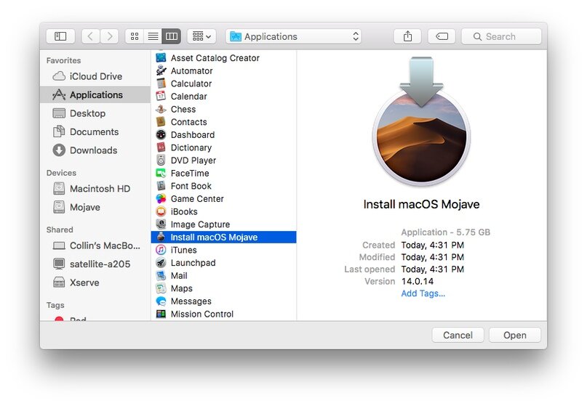Select the Dictionary file name
The image size is (587, 406).
pyautogui.click(x=191, y=147)
